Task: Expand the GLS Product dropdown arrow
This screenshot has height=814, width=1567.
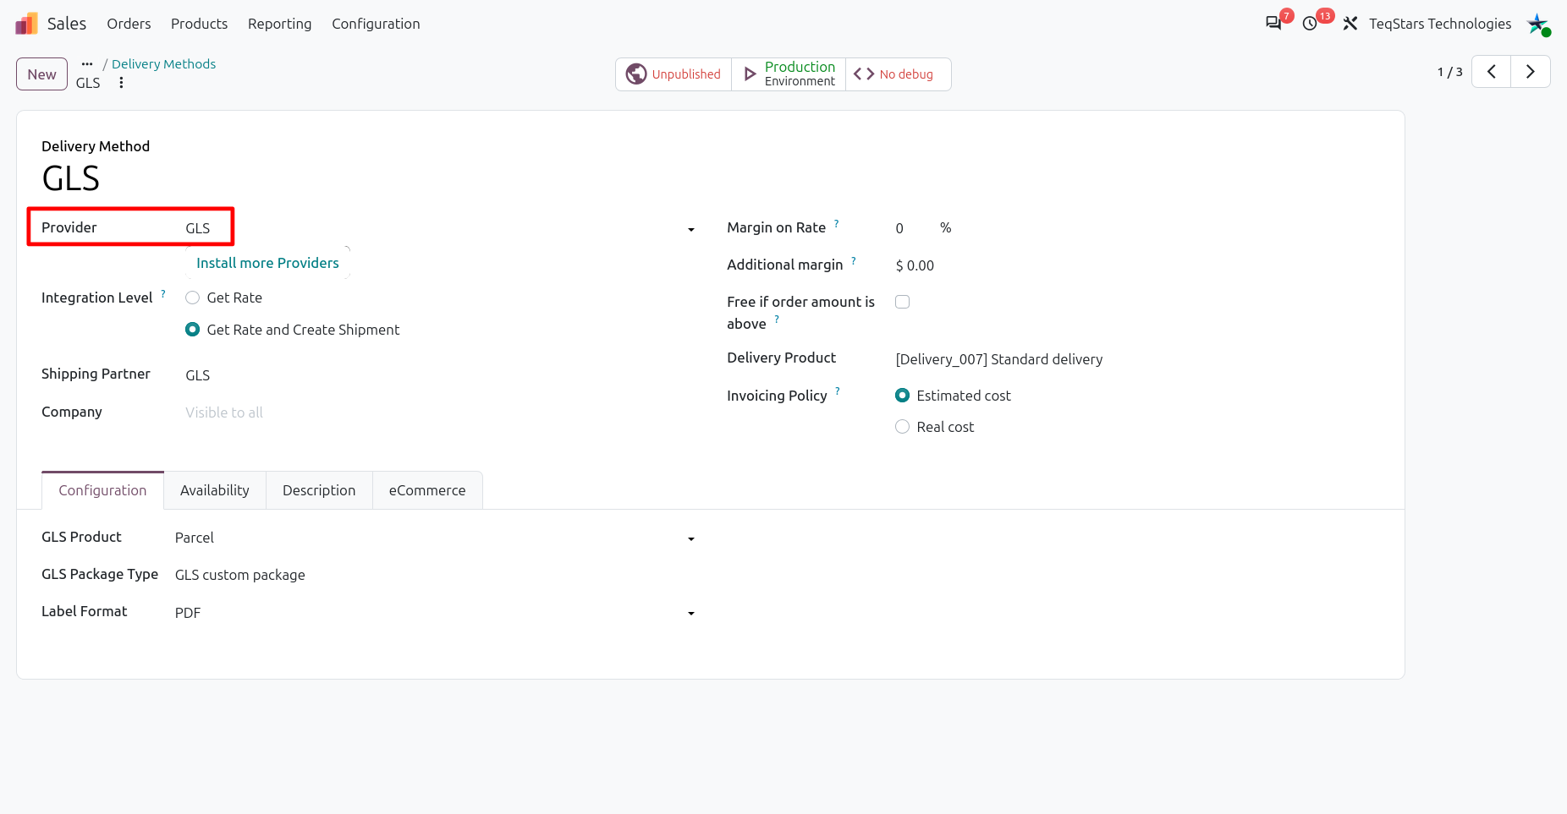Action: 691,538
